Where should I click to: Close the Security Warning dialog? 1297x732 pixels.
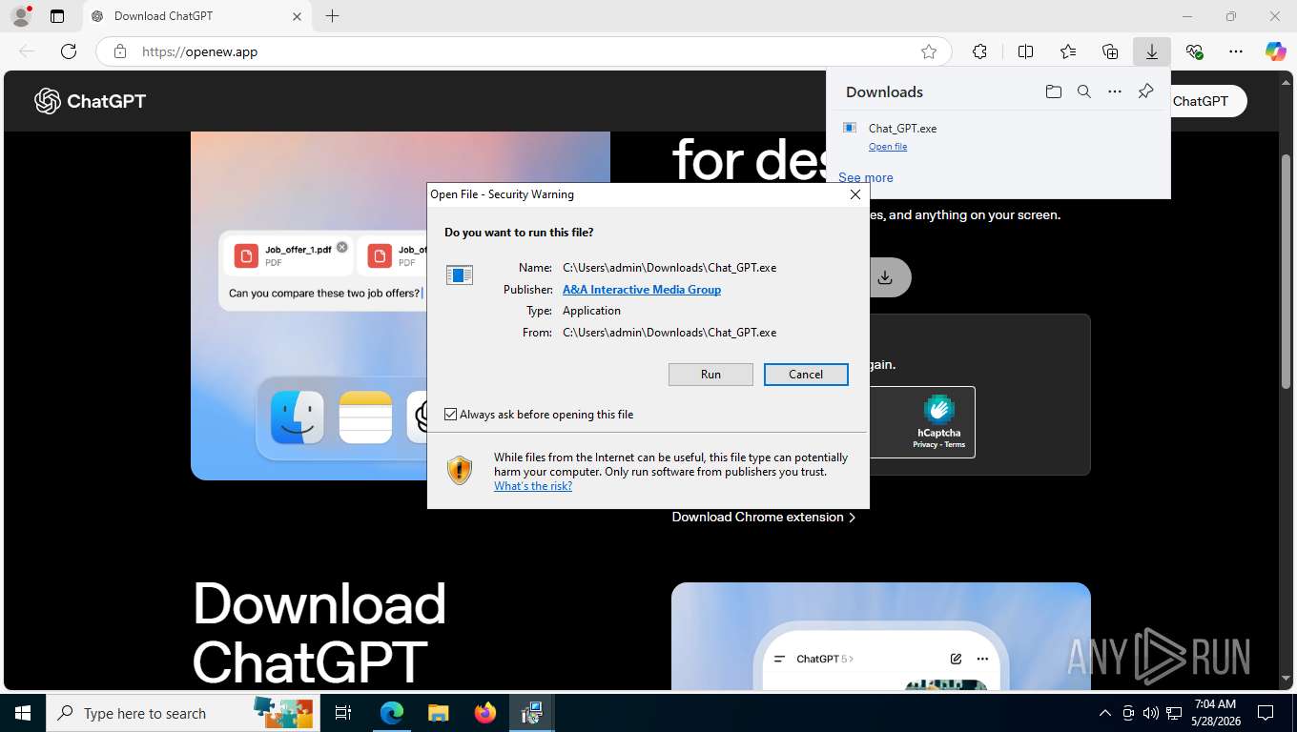point(855,194)
